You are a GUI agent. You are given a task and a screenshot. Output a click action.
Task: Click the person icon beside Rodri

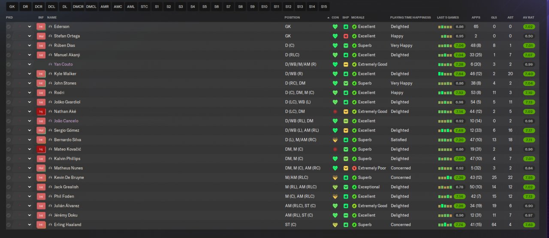50,93
